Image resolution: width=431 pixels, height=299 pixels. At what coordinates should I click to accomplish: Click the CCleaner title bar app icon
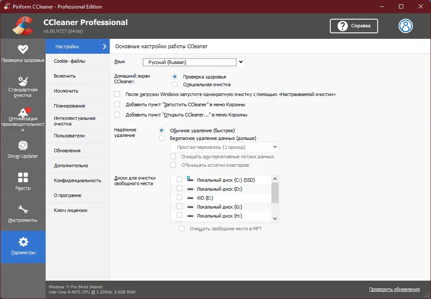click(7, 6)
